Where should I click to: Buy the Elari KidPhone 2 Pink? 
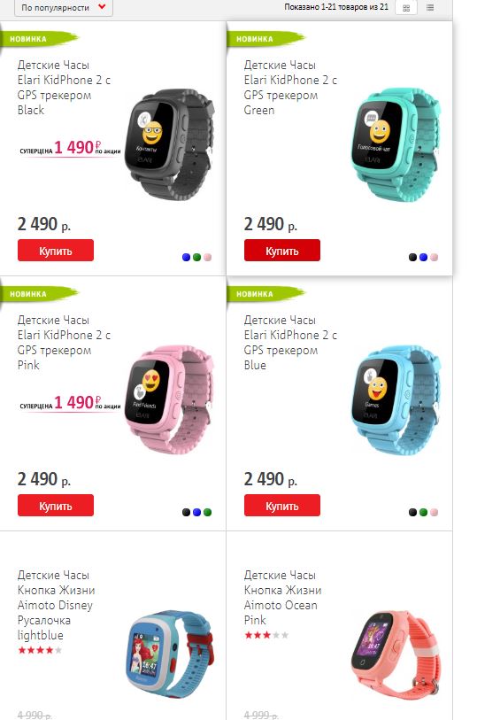(x=56, y=506)
